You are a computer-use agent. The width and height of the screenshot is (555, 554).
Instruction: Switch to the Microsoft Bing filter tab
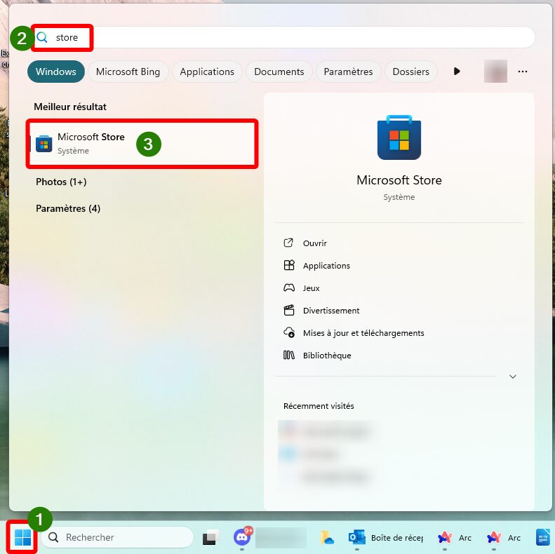pyautogui.click(x=128, y=72)
